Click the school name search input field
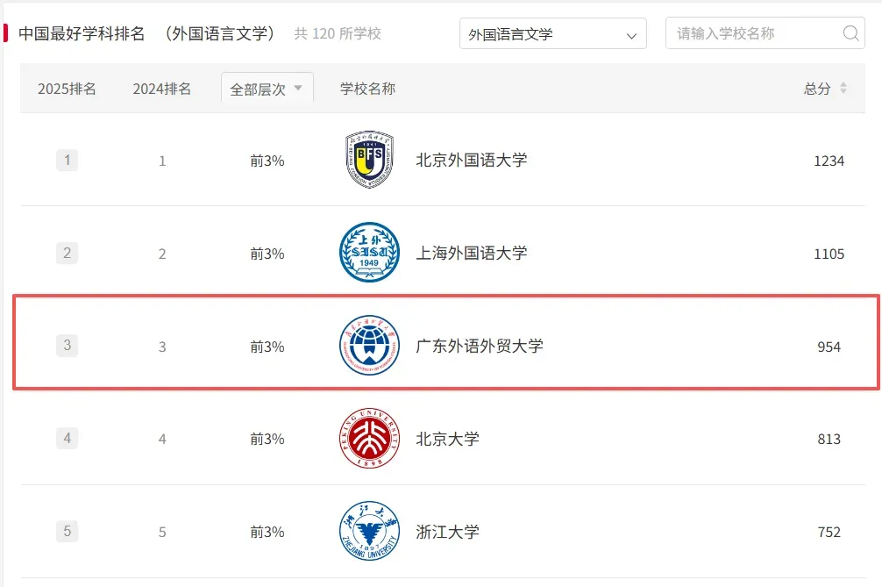882x587 pixels. click(754, 33)
